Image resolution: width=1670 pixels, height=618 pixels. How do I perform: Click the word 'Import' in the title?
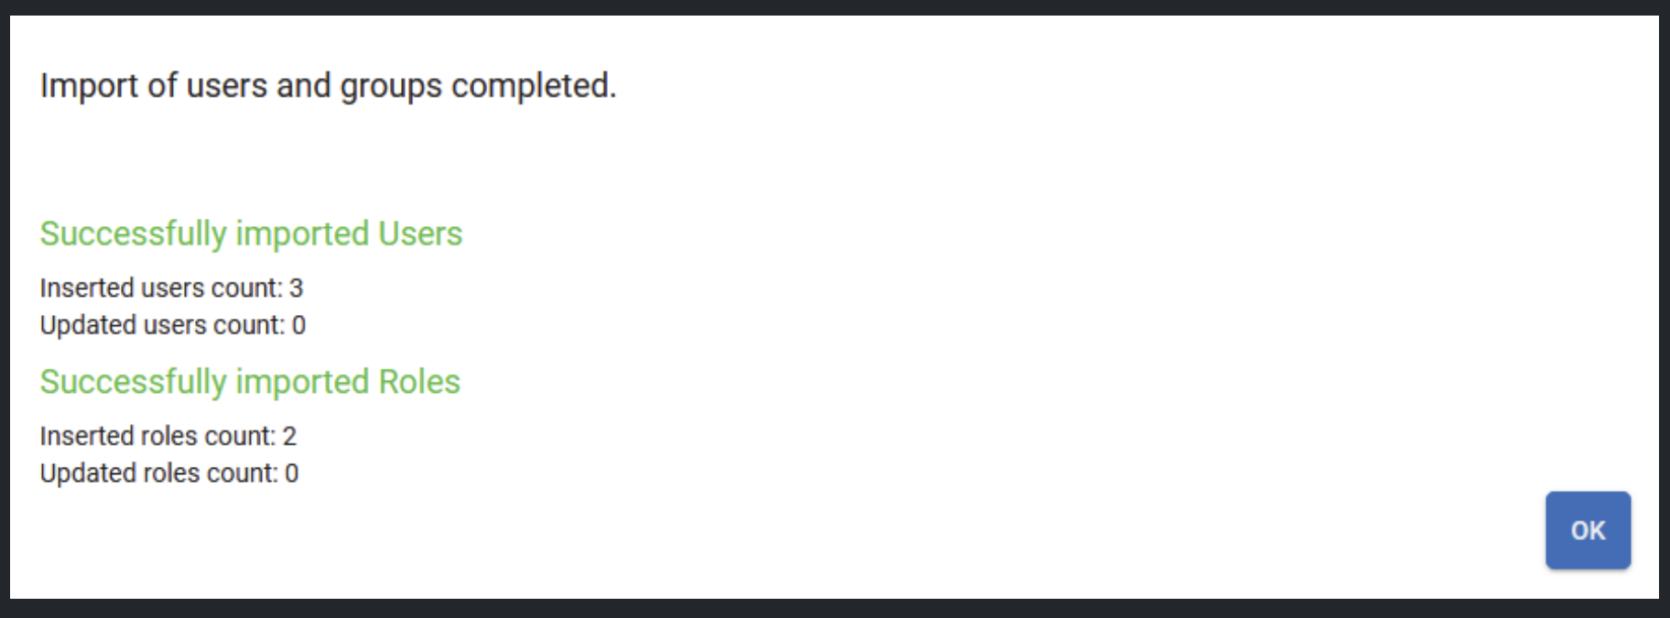pyautogui.click(x=89, y=86)
